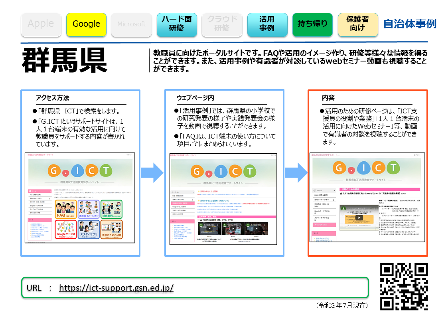Viewport: 448px width, 317px height.
Task: Expand ホーム menu in アクセス方法 screenshot
Action: 40,191
